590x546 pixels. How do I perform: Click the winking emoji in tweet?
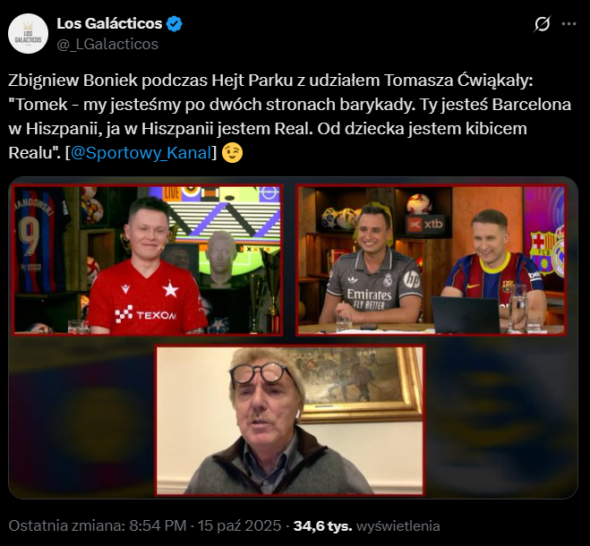pos(232,153)
